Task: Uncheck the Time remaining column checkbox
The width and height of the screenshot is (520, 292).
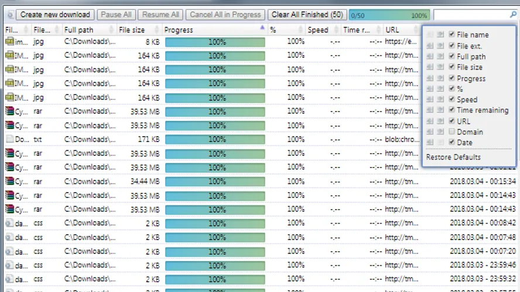Action: (x=451, y=109)
